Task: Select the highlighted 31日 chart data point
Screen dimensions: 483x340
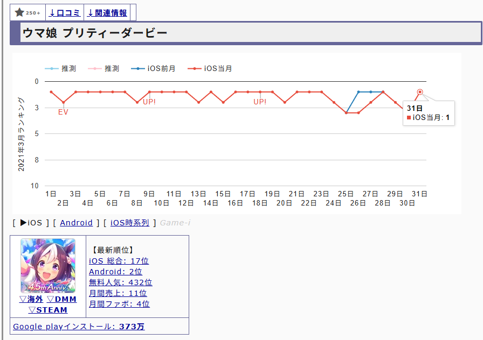Action: (420, 92)
